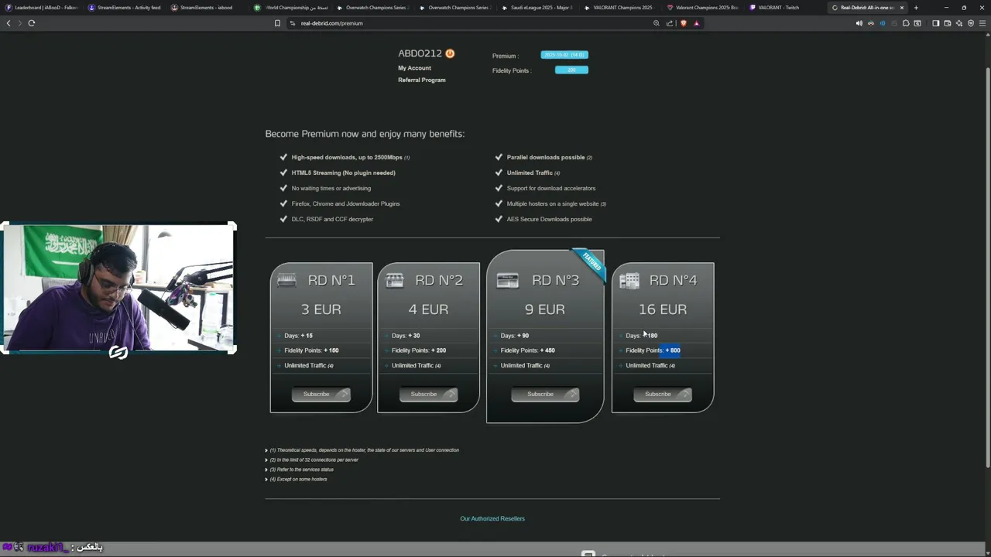Click 'Days: + 30' in RD N°2

pos(406,336)
